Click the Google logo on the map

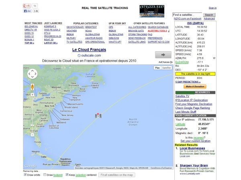coord(31,166)
